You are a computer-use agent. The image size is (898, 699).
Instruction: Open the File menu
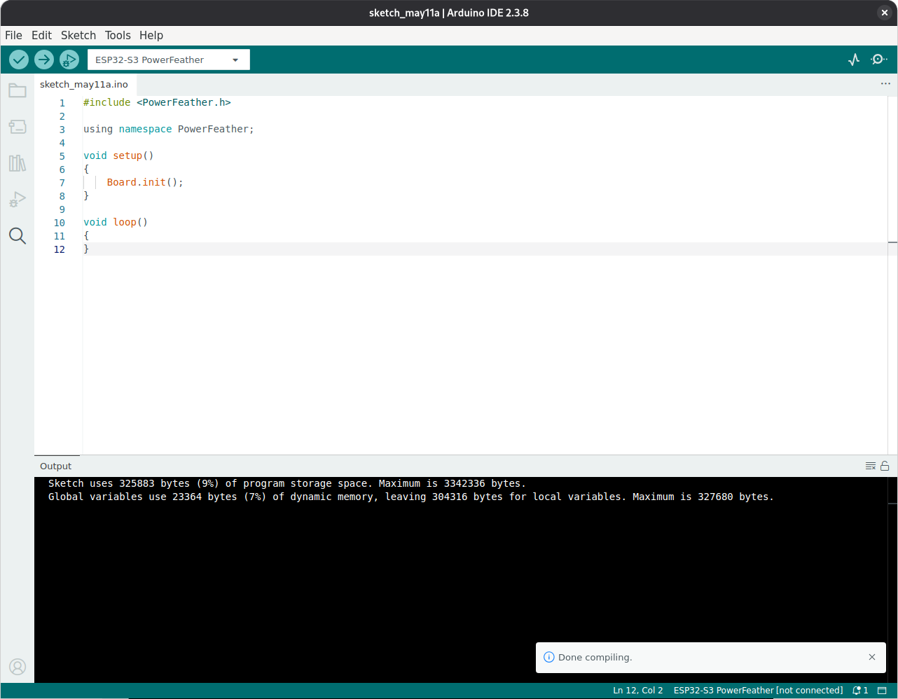point(13,35)
